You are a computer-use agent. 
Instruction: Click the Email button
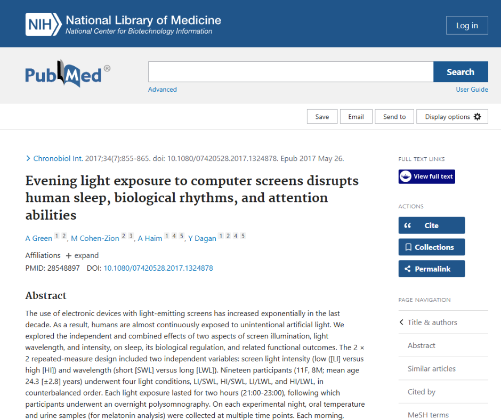tap(356, 117)
